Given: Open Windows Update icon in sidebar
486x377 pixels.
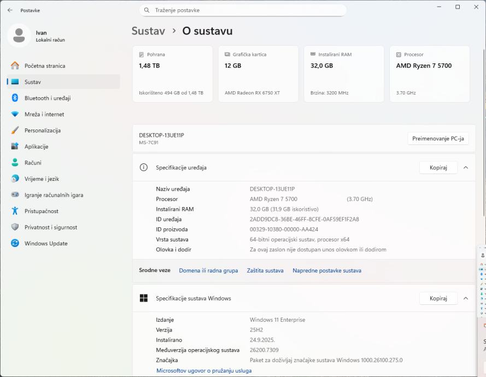Looking at the screenshot, I should (x=15, y=244).
